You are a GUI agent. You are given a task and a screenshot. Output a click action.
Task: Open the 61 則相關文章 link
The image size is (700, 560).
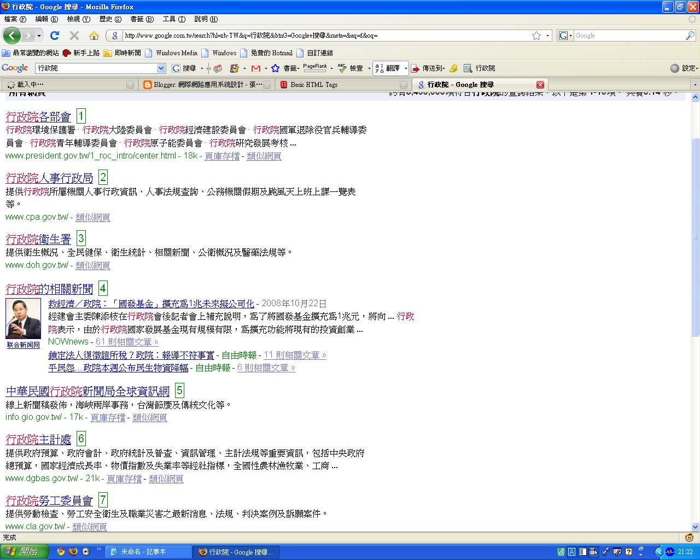coord(127,342)
